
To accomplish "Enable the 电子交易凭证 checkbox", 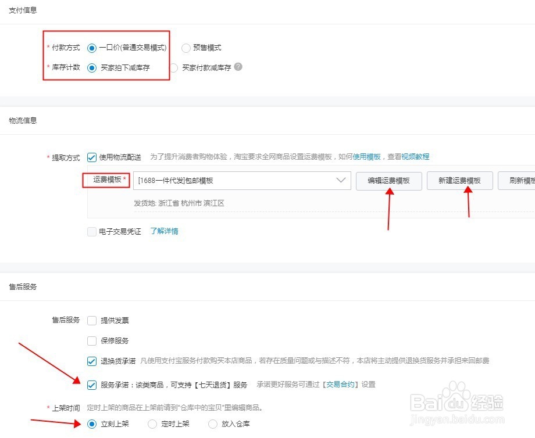I will (91, 231).
